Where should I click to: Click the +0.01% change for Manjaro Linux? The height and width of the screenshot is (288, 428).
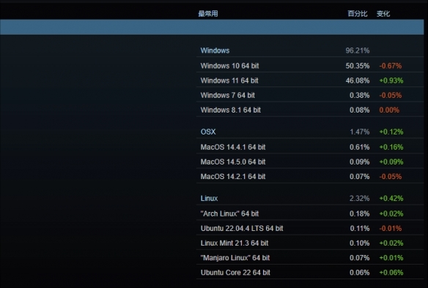tap(391, 257)
